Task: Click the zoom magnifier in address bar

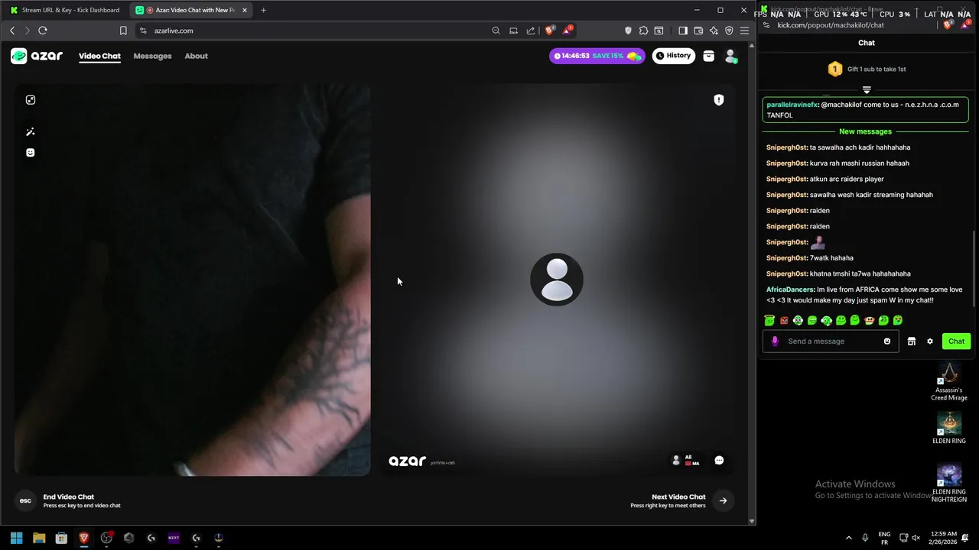Action: 496,31
